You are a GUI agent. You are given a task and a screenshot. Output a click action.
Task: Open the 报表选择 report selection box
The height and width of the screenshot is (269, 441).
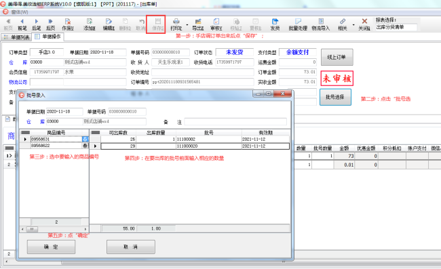(x=396, y=27)
